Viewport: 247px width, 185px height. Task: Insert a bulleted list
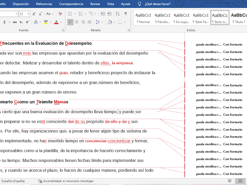tap(70, 14)
